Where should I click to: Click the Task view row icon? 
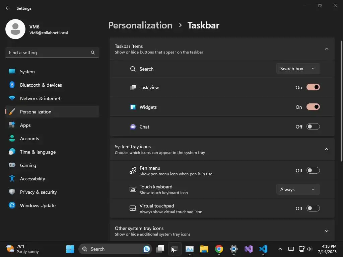[133, 87]
